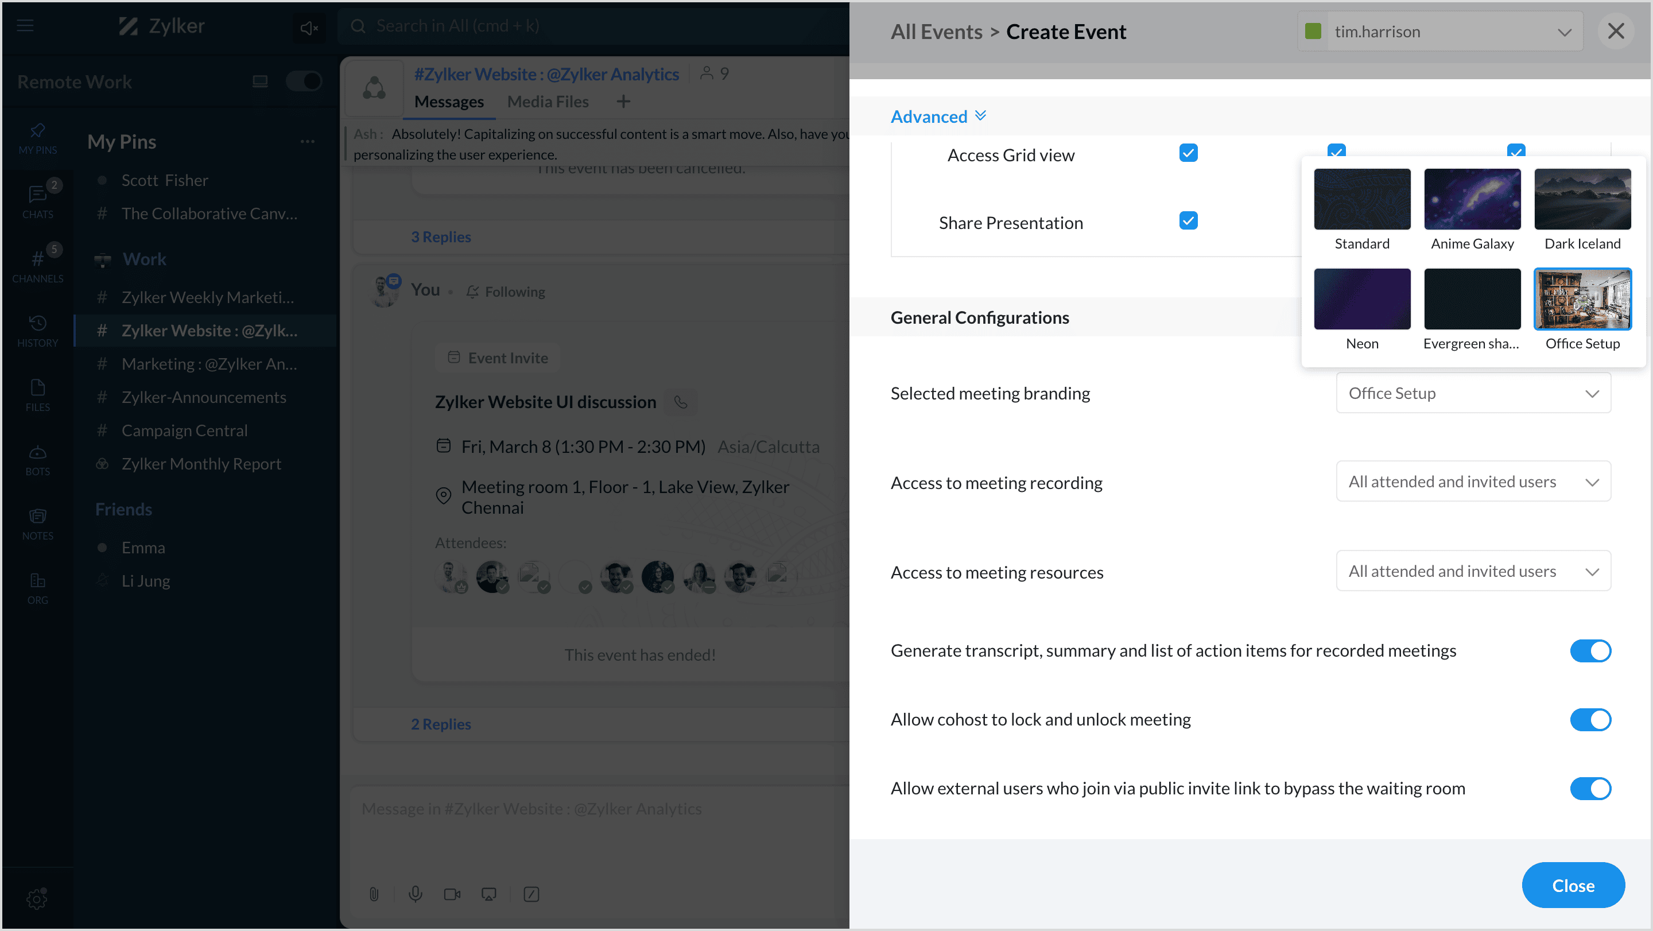Click the search magnifier icon
Viewport: 1653px width, 931px height.
pos(358,26)
